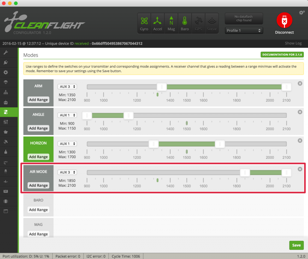The height and width of the screenshot is (259, 308).
Task: Change the ANGLE mode AUX 1 dropdown
Action: 67,115
